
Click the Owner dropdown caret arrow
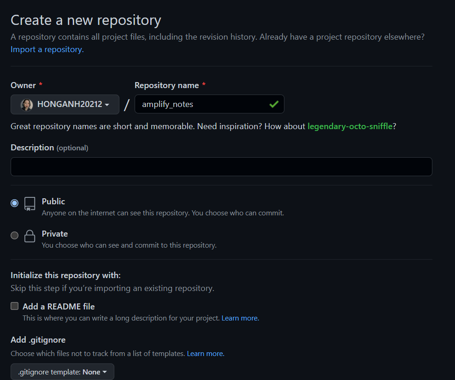tap(107, 105)
